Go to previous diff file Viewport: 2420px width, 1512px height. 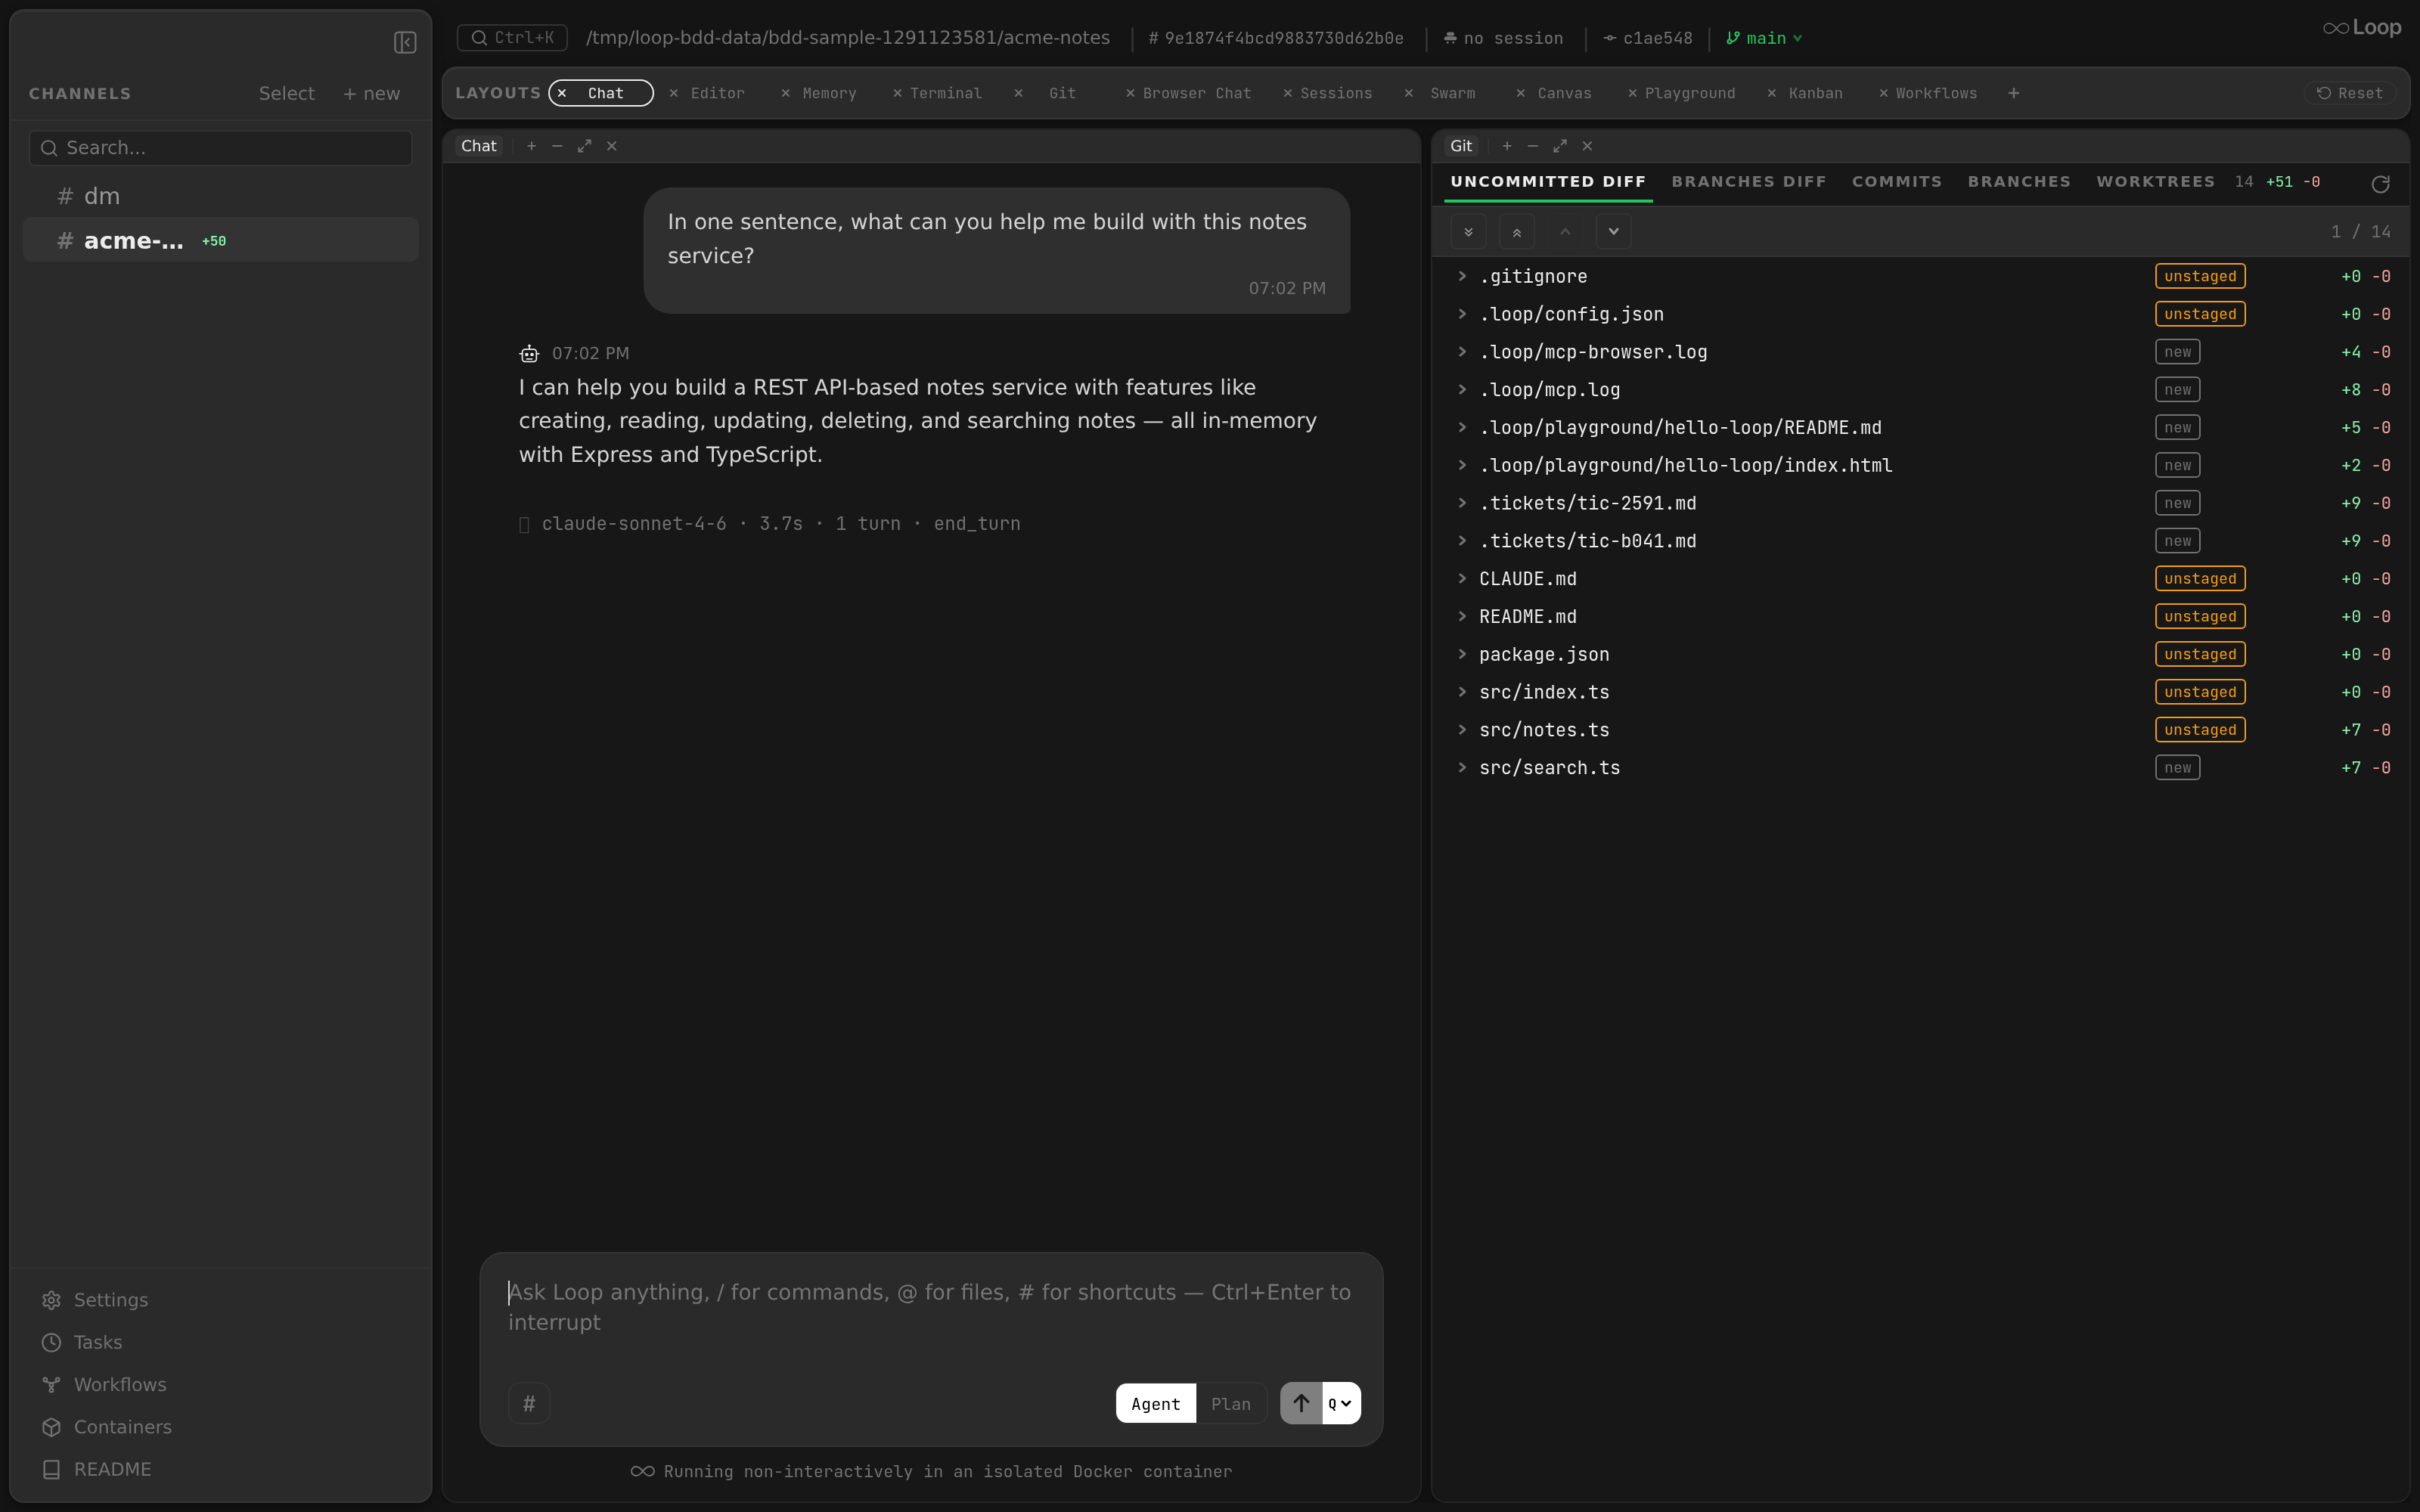tap(1565, 232)
